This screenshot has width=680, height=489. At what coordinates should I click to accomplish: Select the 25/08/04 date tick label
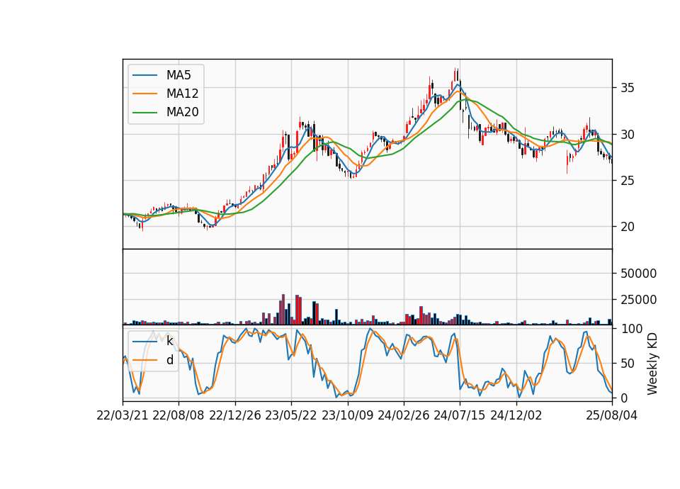(612, 415)
